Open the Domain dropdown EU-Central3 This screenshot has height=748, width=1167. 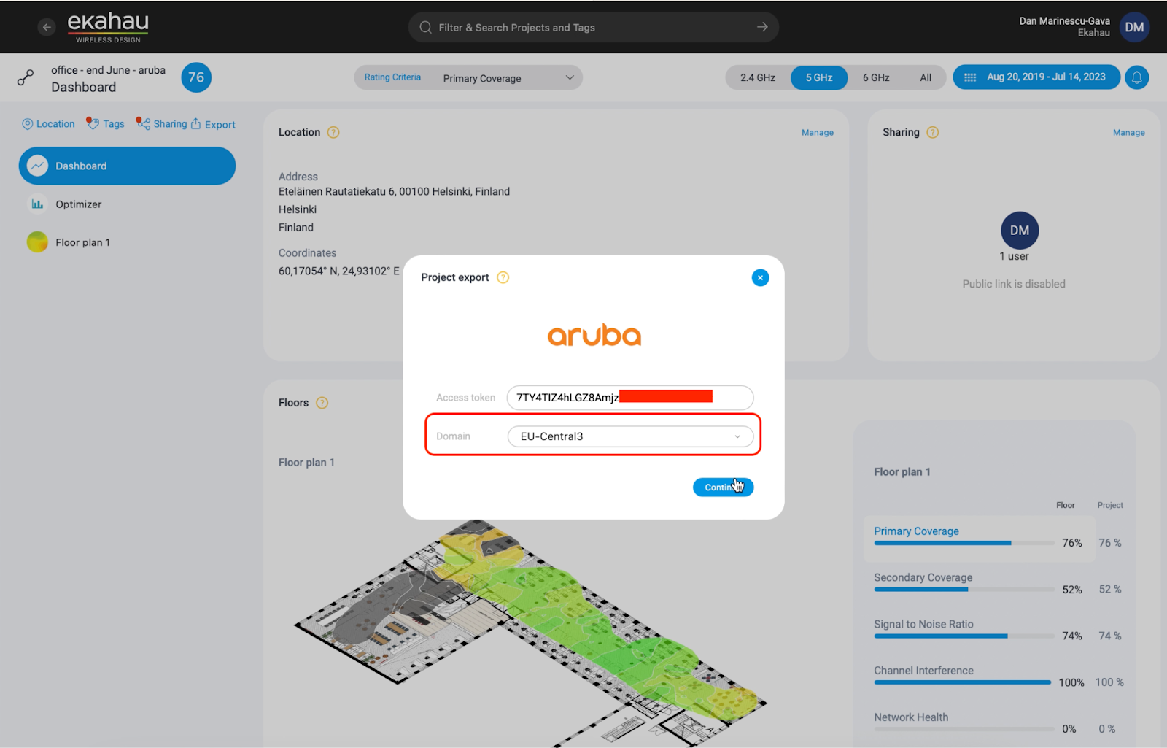[630, 436]
